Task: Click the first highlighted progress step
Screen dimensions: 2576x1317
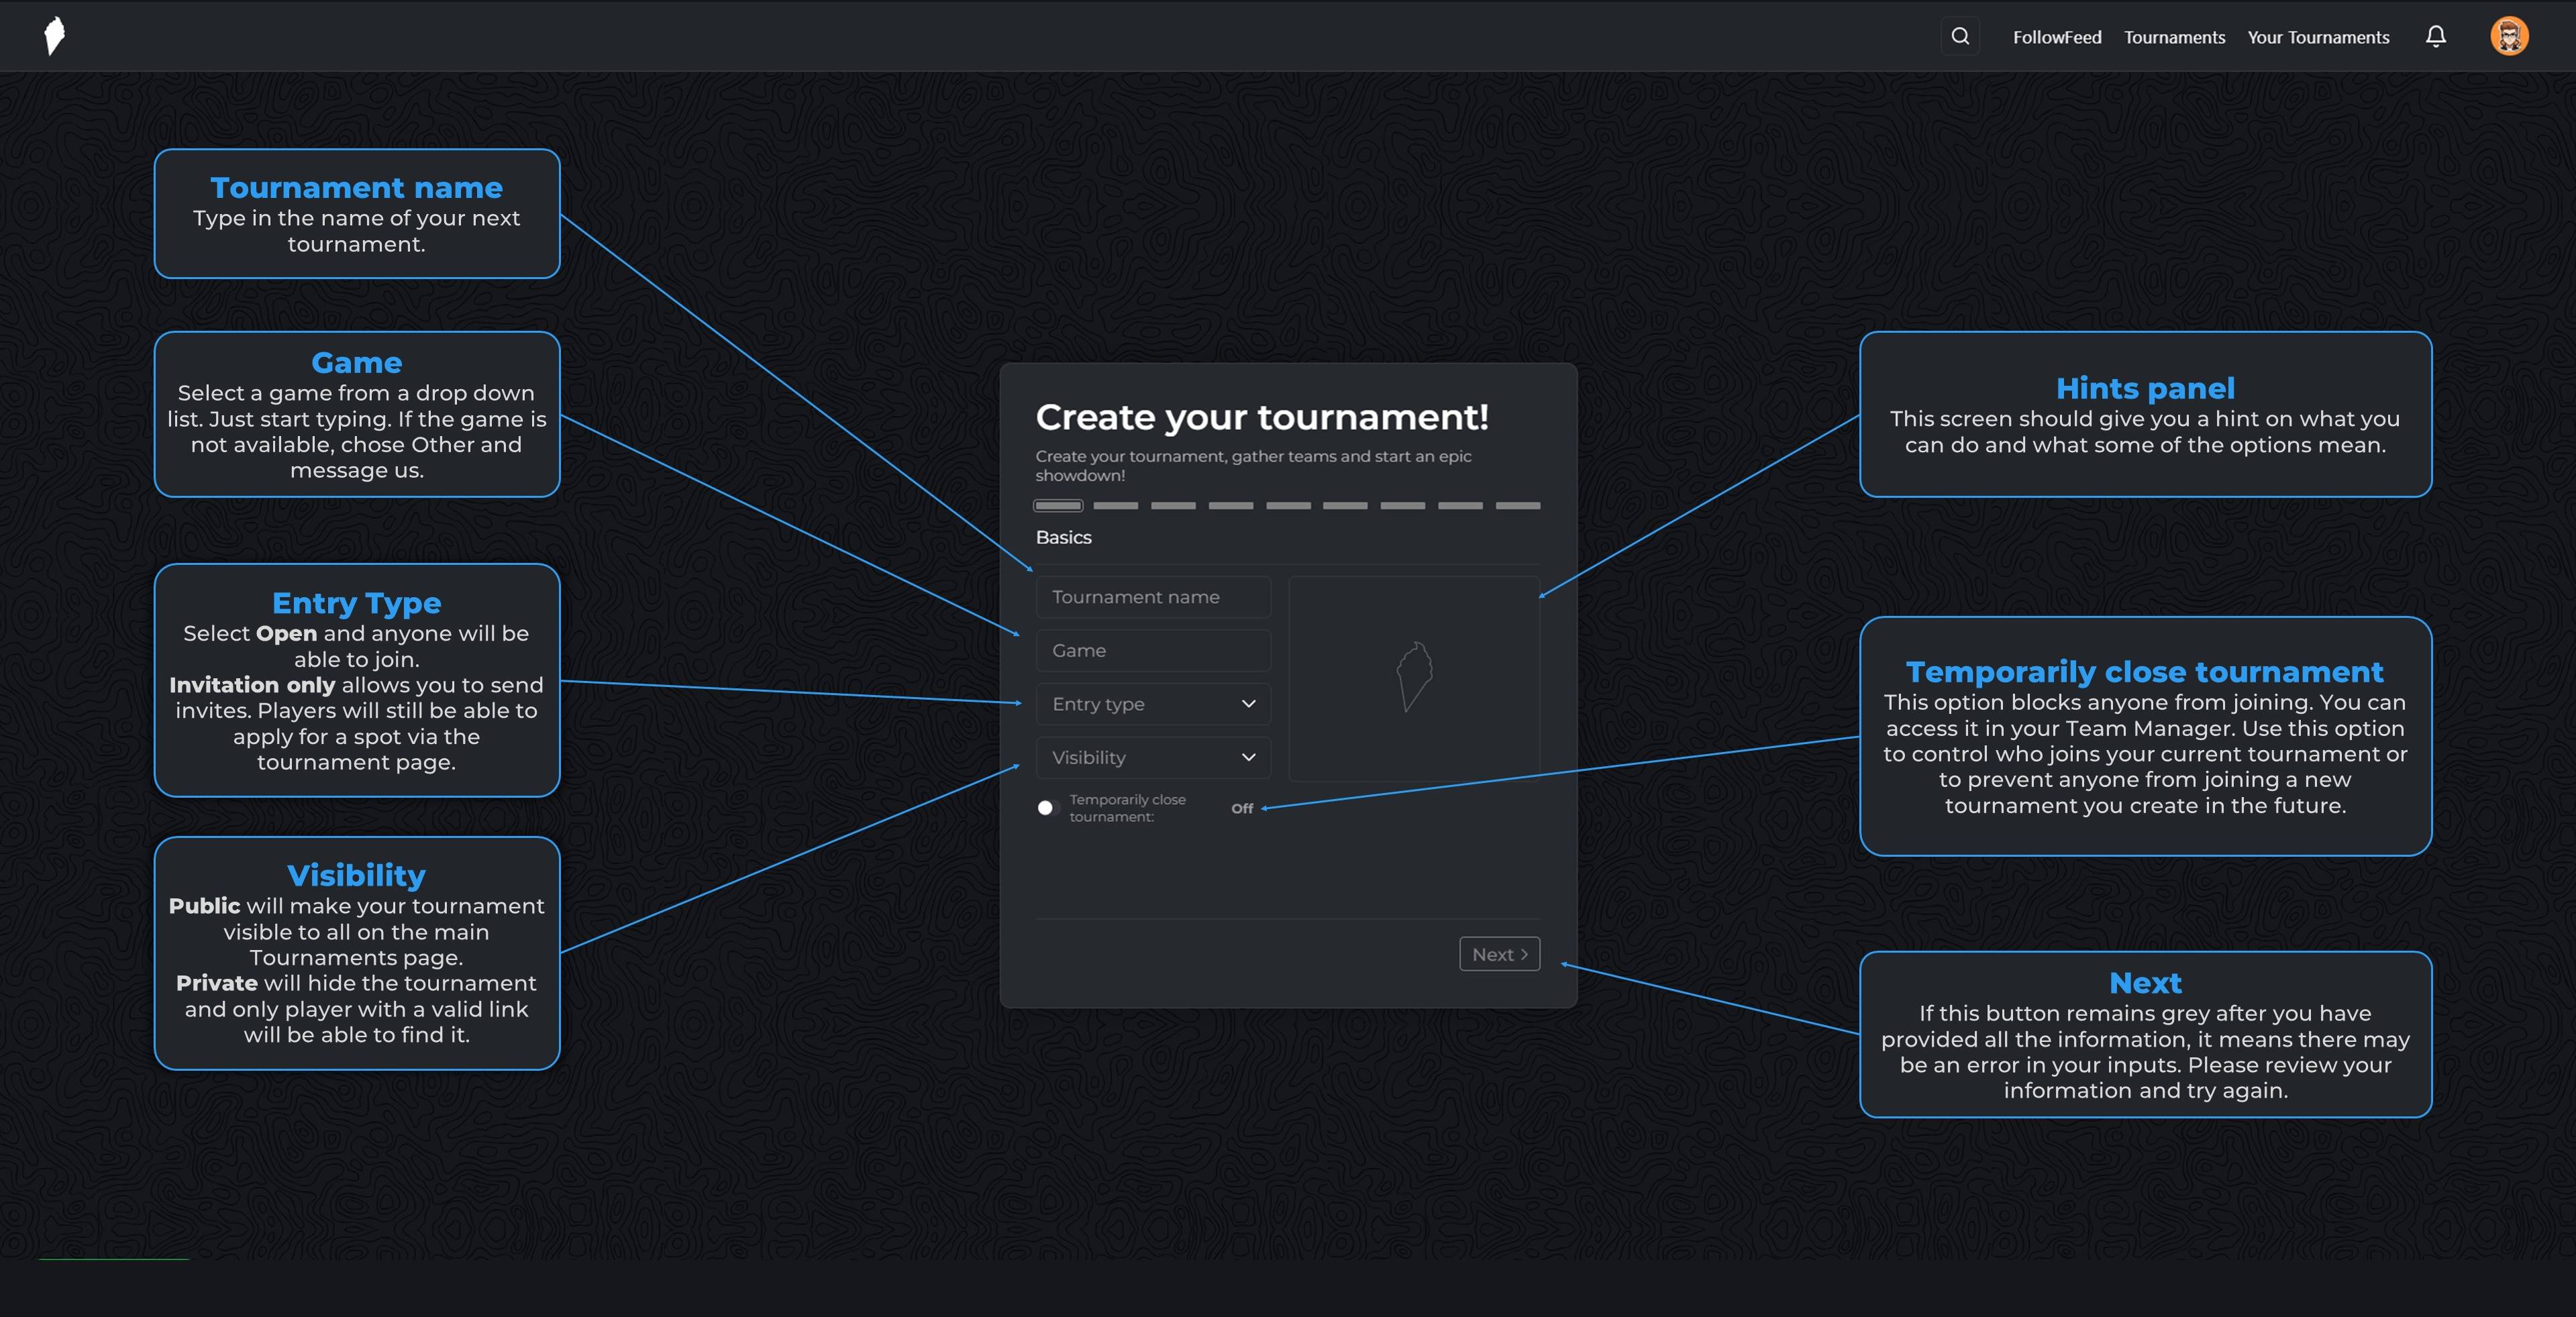Action: (1058, 506)
